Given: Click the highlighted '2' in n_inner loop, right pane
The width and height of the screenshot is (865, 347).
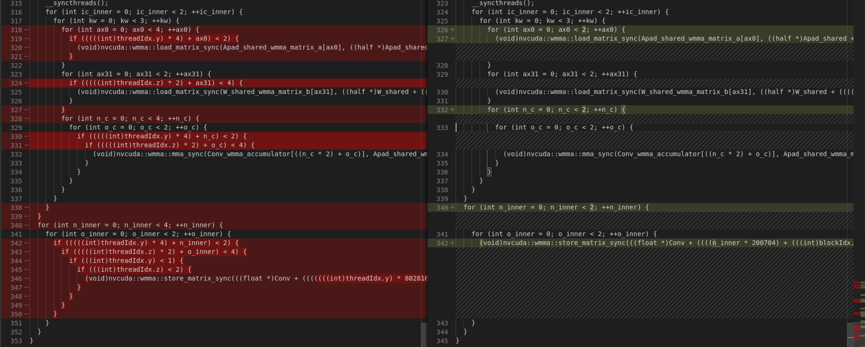Looking at the screenshot, I should 592,207.
